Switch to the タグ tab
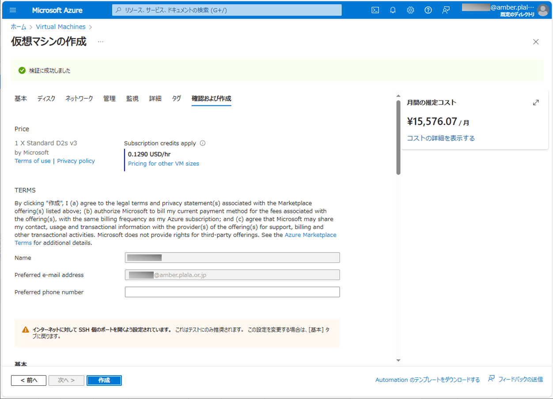This screenshot has width=553, height=399. tap(177, 98)
